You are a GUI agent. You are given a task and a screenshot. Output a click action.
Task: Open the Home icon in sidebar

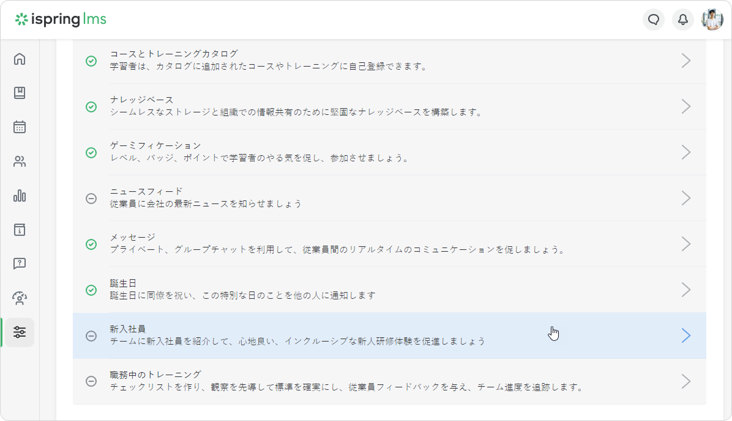[20, 59]
